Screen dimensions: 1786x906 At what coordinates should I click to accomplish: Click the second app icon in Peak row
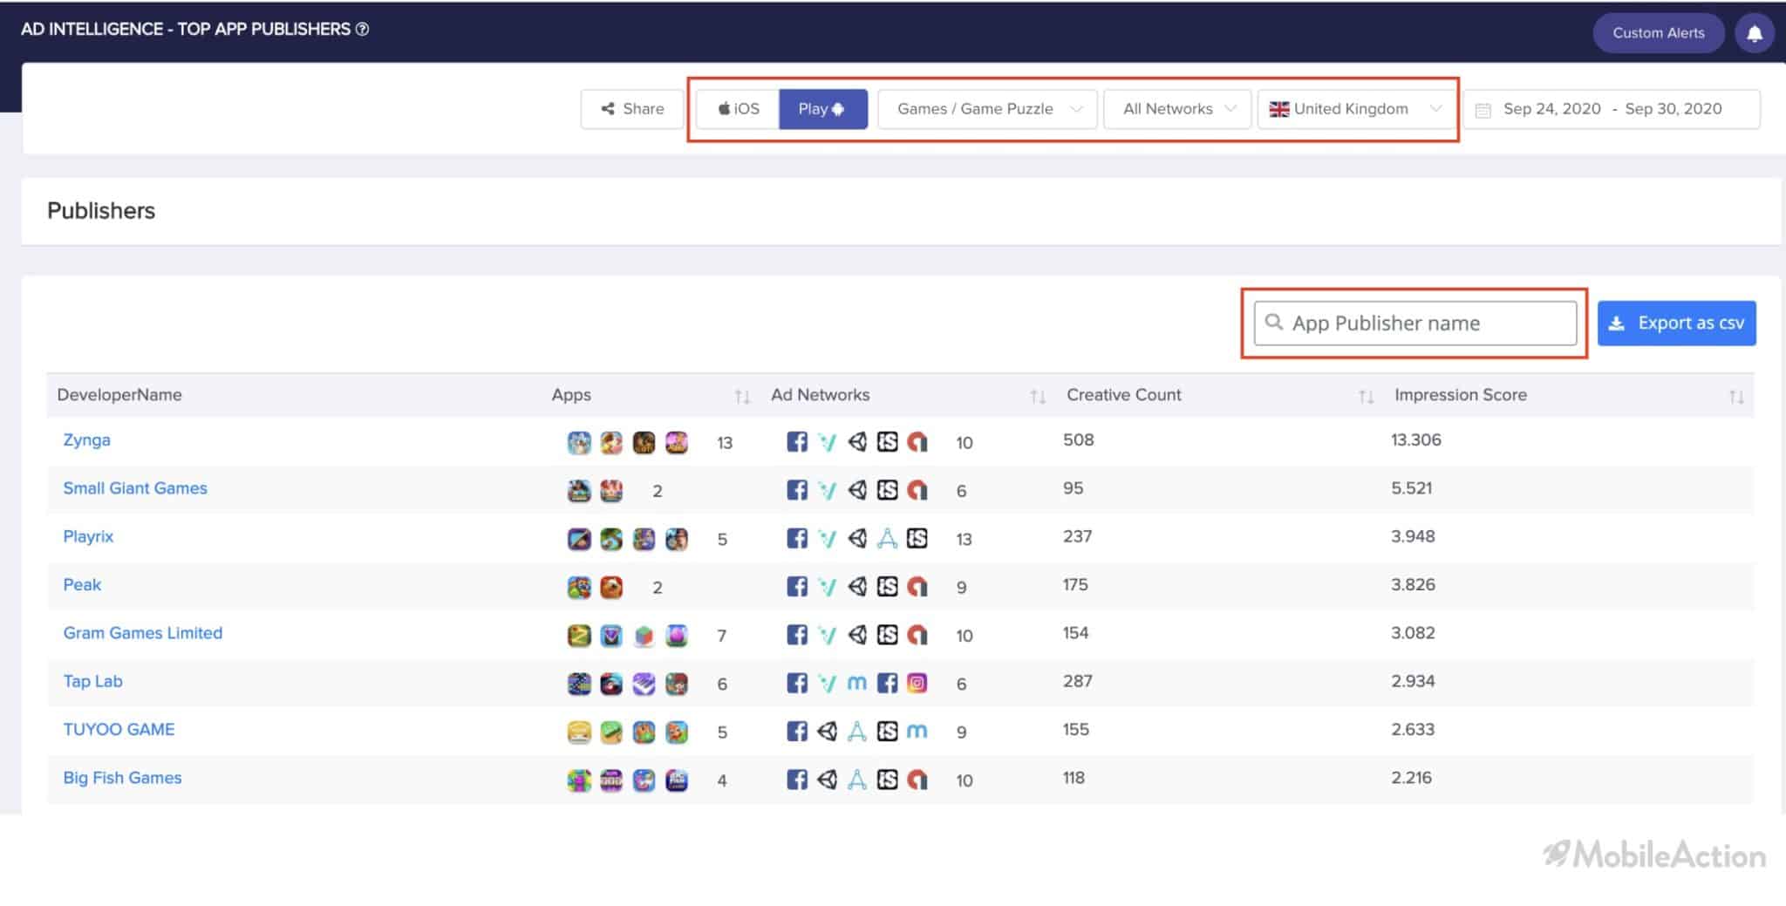[x=611, y=587]
